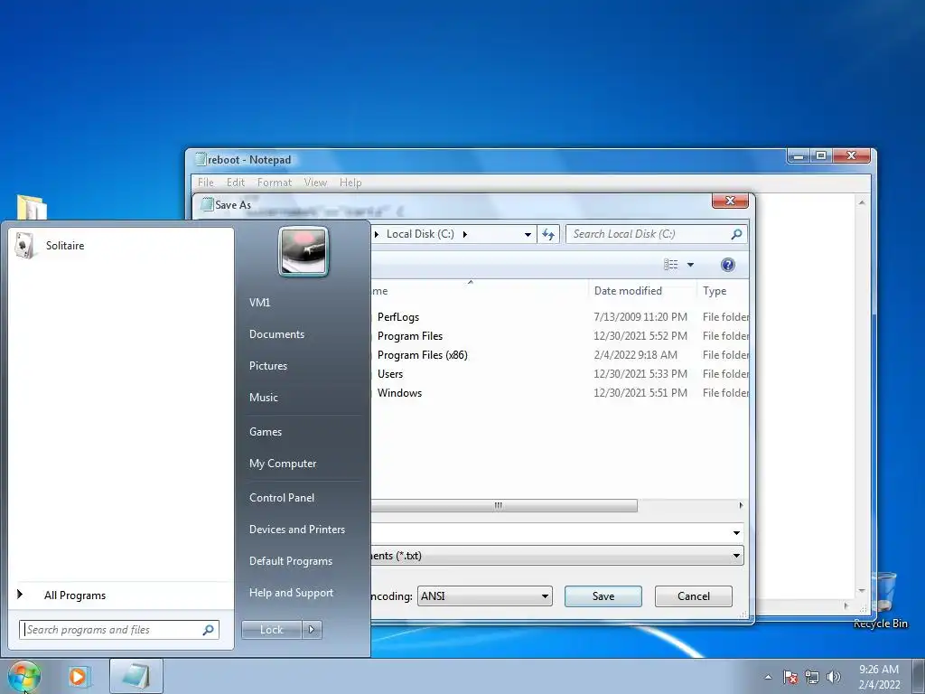Change view using the views icon
925x694 pixels.
pos(671,265)
